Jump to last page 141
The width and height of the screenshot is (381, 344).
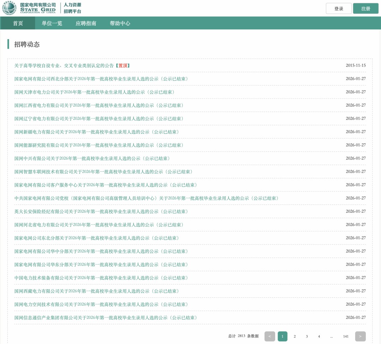click(346, 337)
